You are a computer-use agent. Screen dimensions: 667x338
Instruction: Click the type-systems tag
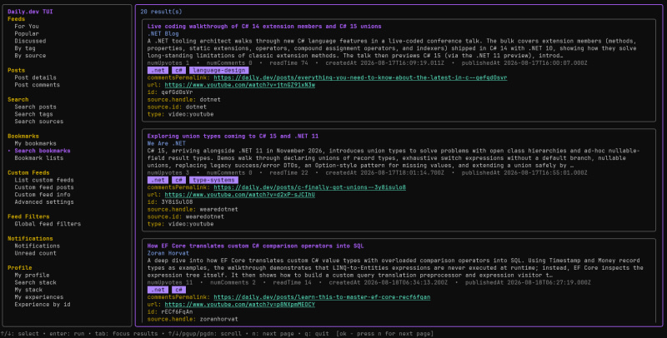pyautogui.click(x=213, y=180)
